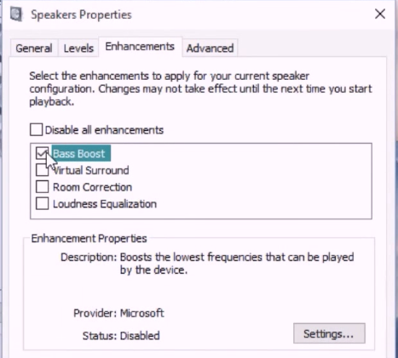Image resolution: width=398 pixels, height=358 pixels.
Task: Click the Speakers Properties title bar text
Action: 81,14
